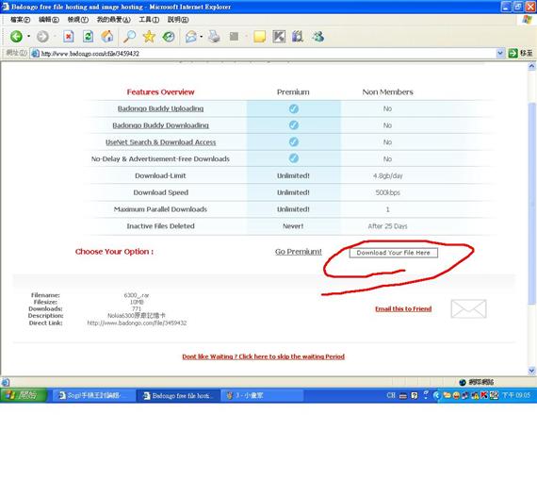This screenshot has height=497, width=537.
Task: Click Email this to Friend link
Action: [403, 308]
